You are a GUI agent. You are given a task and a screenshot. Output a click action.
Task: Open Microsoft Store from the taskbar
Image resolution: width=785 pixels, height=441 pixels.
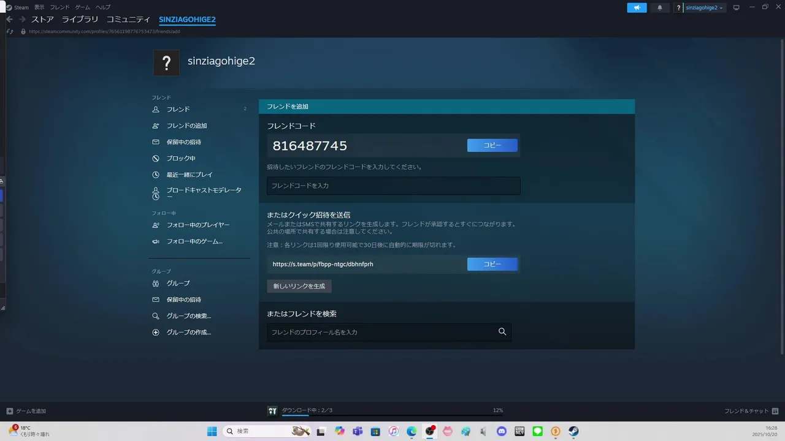pos(375,431)
